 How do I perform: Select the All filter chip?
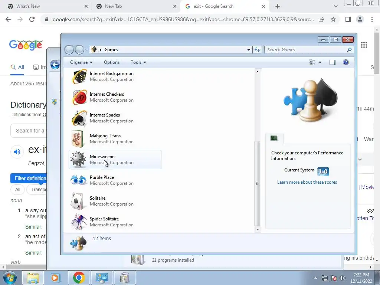coord(18,190)
